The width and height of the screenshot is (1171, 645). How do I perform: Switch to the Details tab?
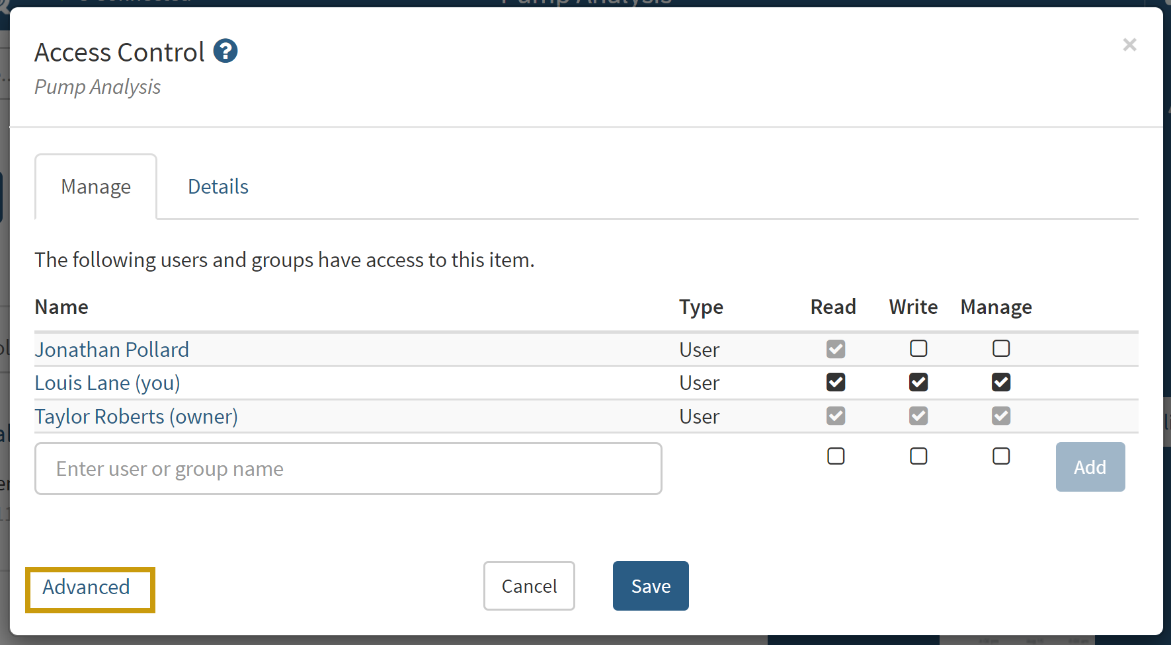pyautogui.click(x=218, y=187)
